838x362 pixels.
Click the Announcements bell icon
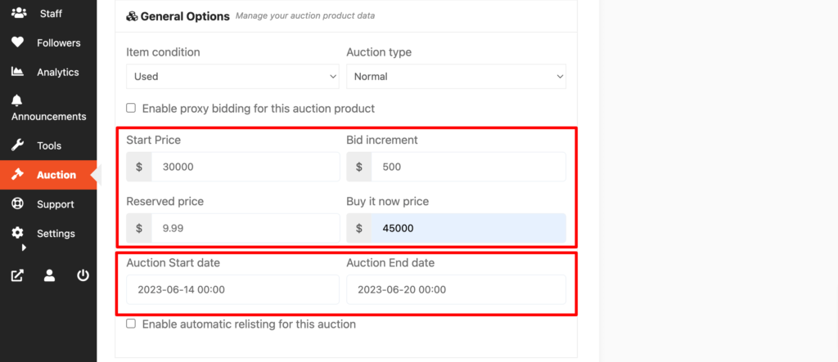click(x=17, y=101)
